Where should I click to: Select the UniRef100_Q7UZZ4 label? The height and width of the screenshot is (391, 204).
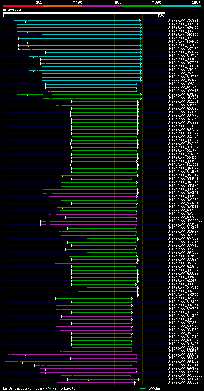click(183, 259)
